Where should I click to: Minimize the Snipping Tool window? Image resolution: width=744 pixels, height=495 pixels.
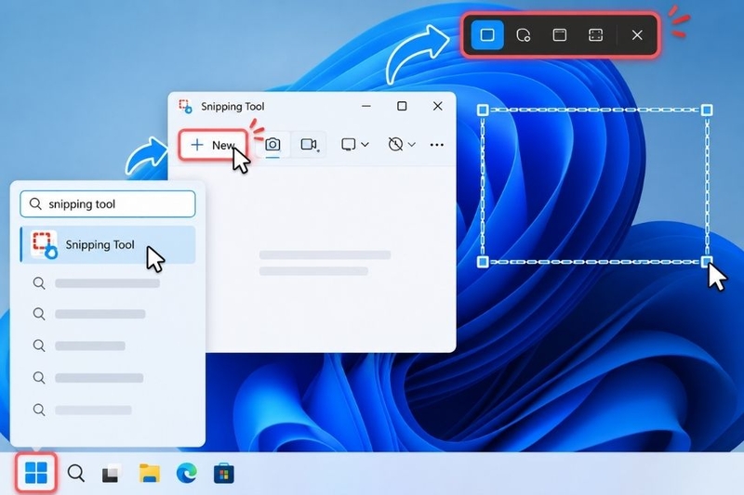tap(366, 106)
